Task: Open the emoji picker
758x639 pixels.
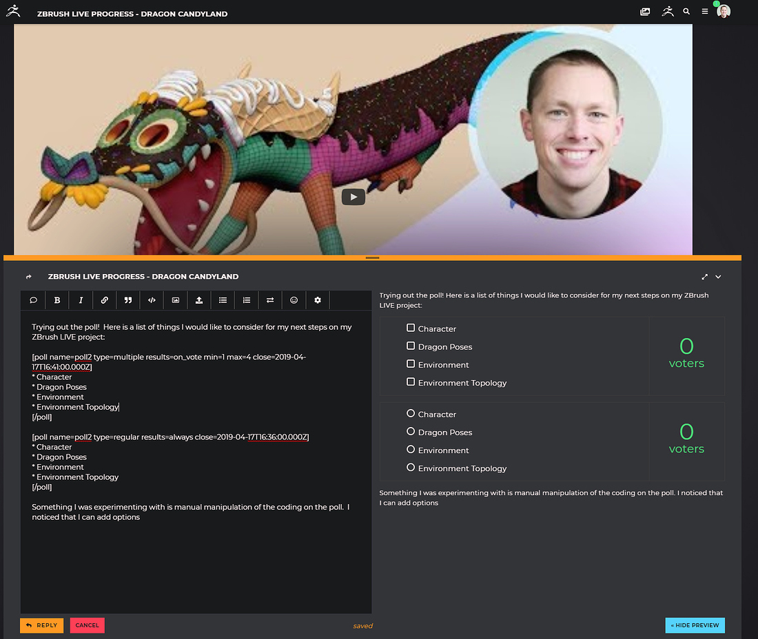Action: pyautogui.click(x=294, y=300)
